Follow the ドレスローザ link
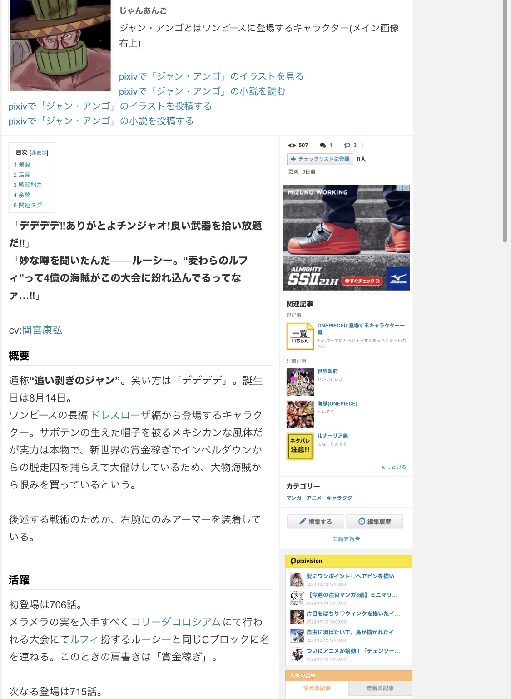Image resolution: width=511 pixels, height=699 pixels. tap(121, 415)
